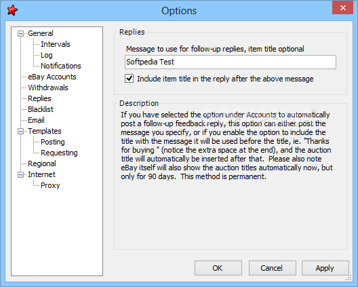This screenshot has width=358, height=287.
Task: Click the red star application icon
Action: tap(12, 10)
